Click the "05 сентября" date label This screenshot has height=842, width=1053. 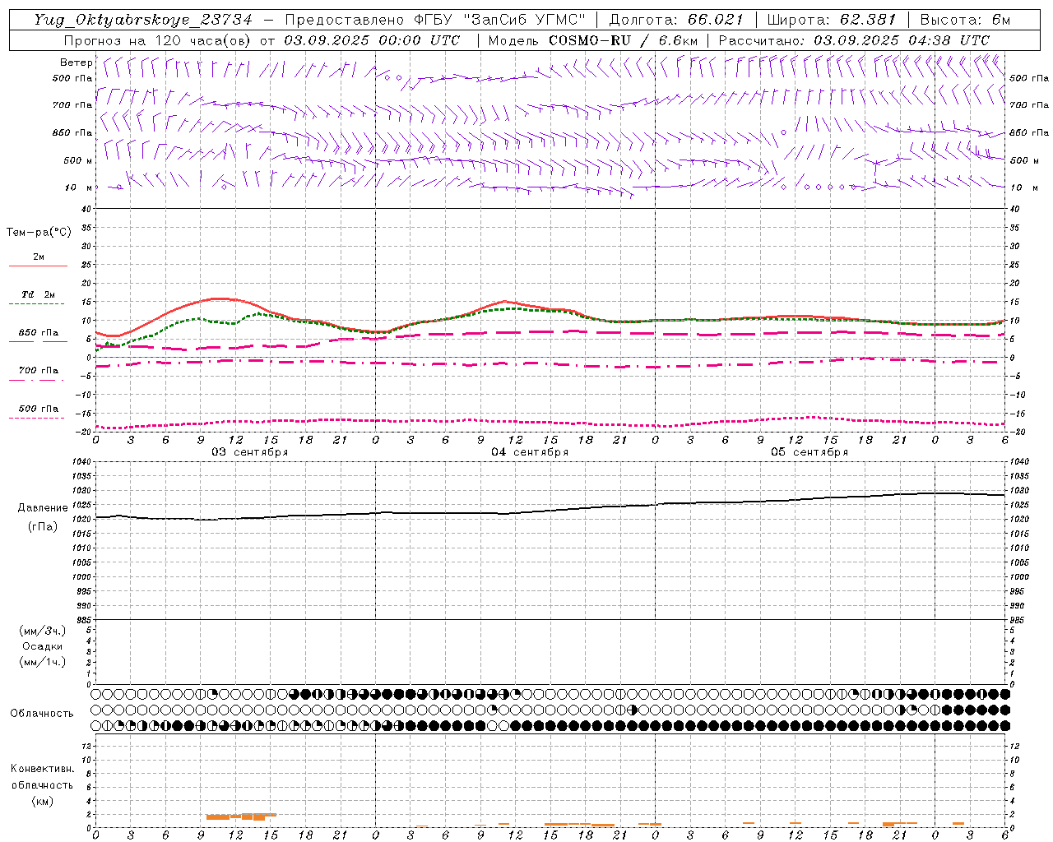pos(809,452)
